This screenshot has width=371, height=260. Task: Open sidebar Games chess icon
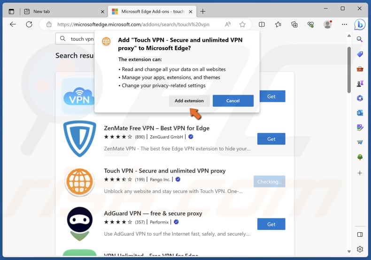360,83
